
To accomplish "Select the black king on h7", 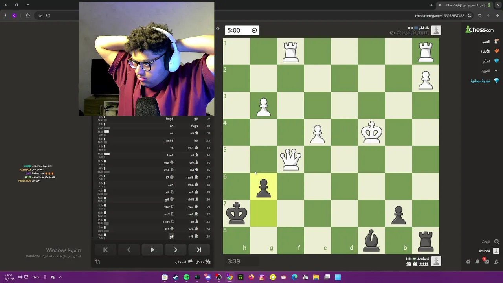I will click(x=237, y=213).
